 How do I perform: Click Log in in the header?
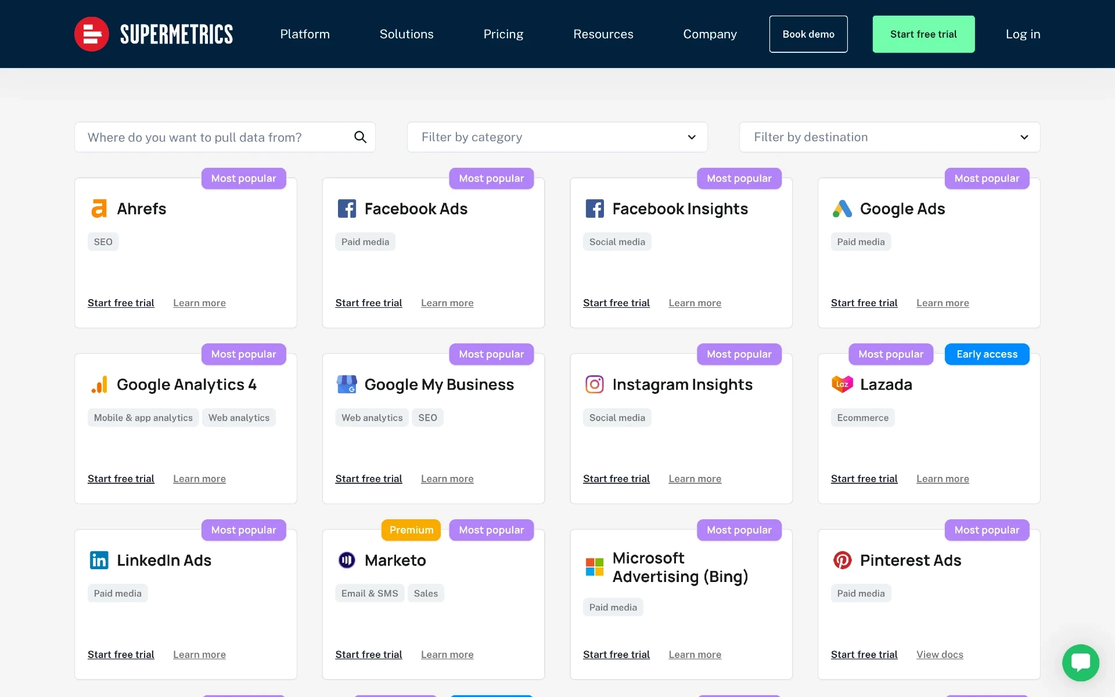tap(1023, 34)
